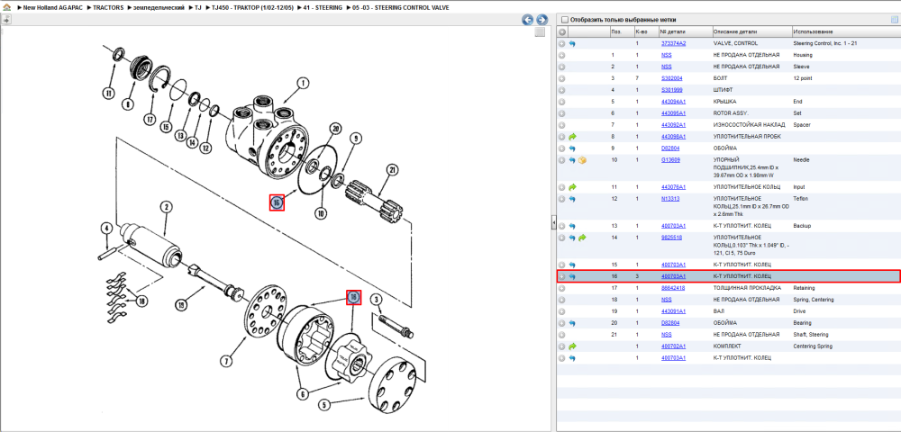
Task: Open TJ450 - ТРАКТОР (1/02-12/05) breadcrumb
Action: pyautogui.click(x=253, y=8)
